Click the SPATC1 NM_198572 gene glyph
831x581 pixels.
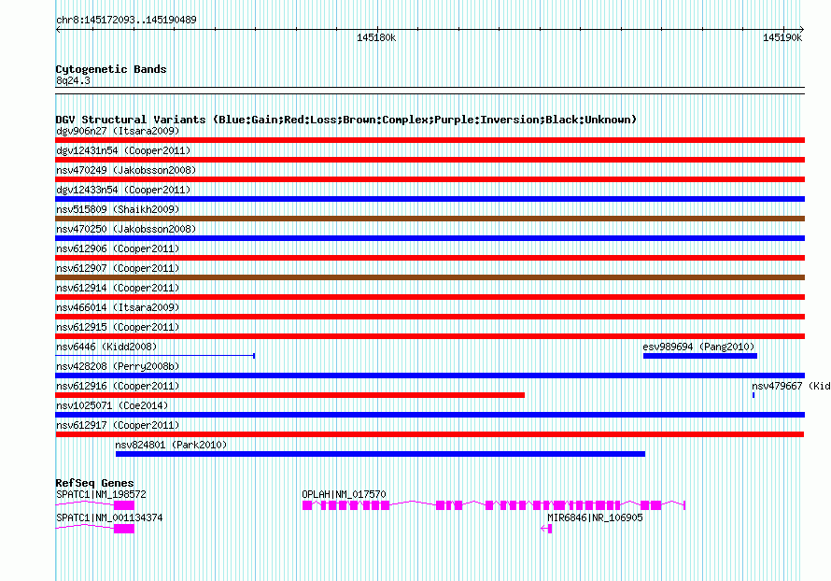123,504
